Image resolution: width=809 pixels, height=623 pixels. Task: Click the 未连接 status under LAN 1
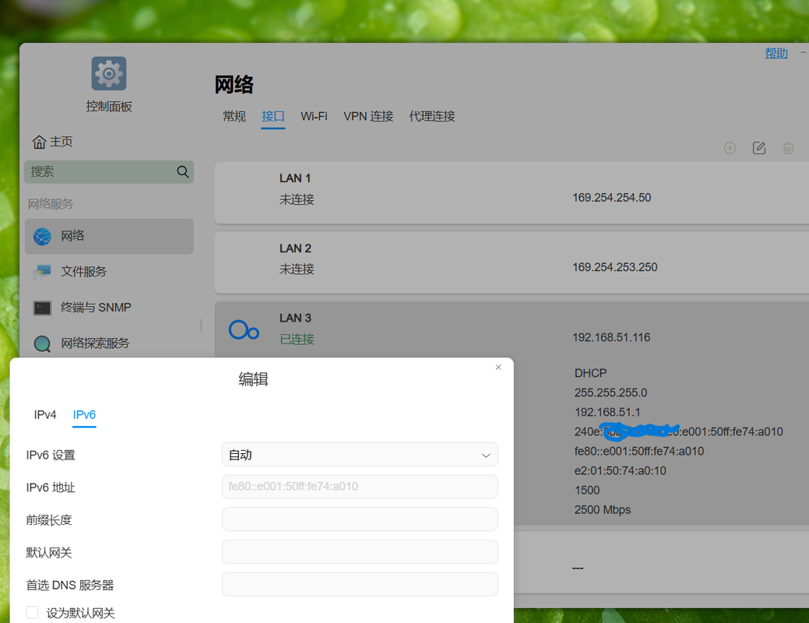tap(297, 199)
